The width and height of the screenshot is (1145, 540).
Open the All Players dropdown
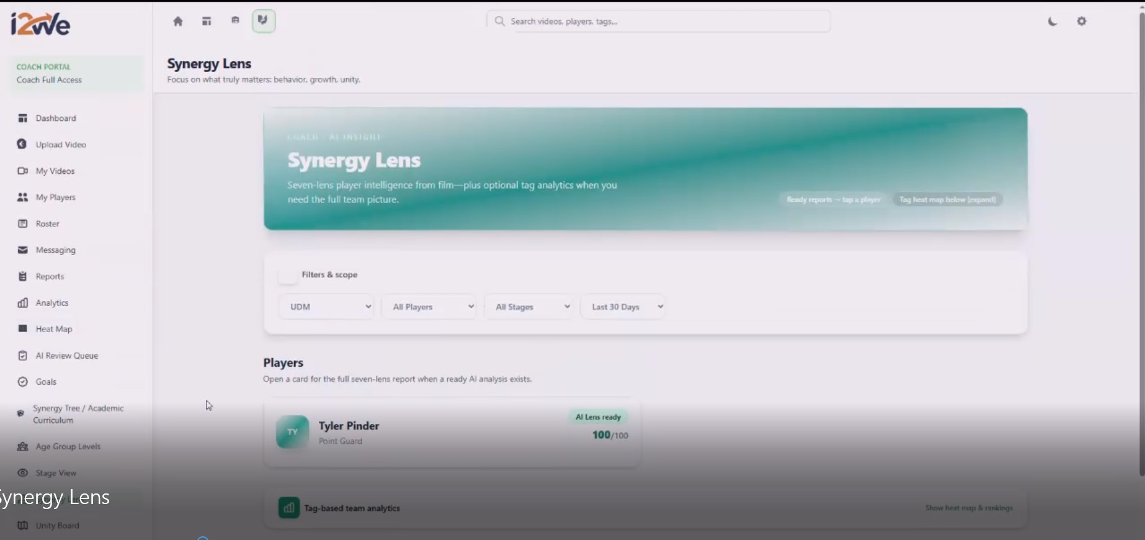point(429,307)
